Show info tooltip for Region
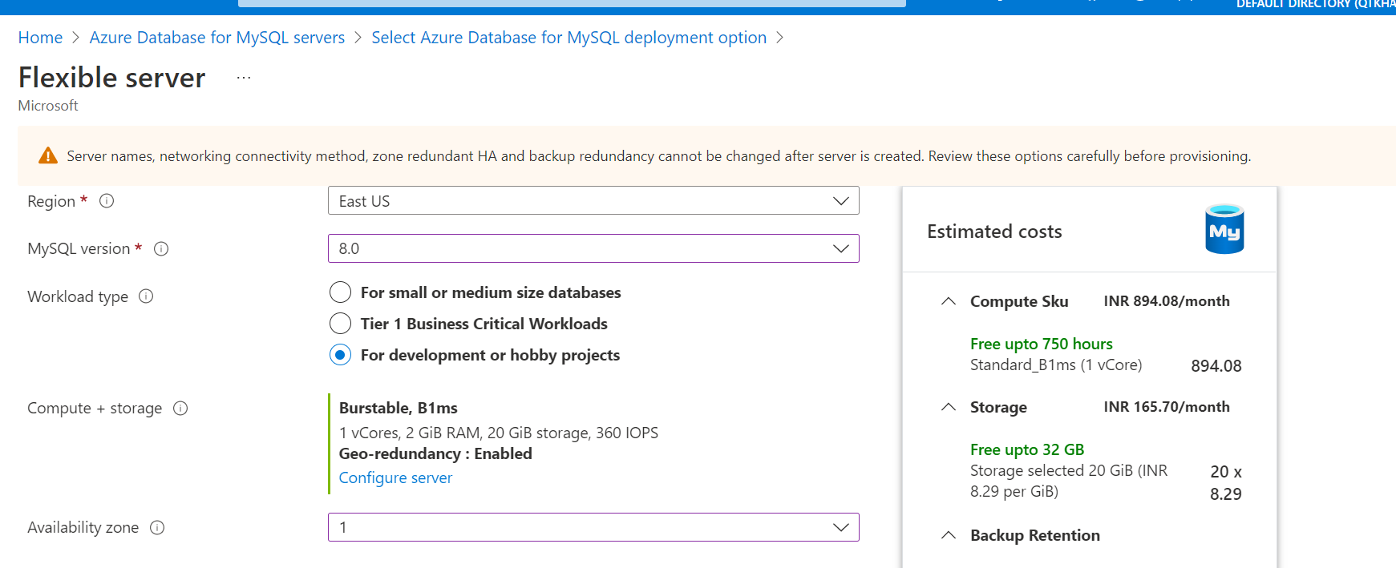This screenshot has height=568, width=1396. [107, 201]
